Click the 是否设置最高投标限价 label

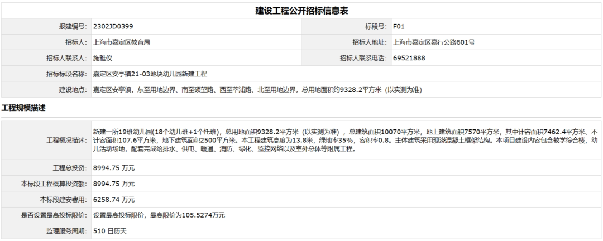(55, 215)
